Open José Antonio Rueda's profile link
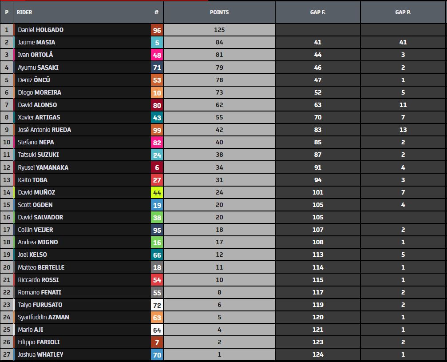The height and width of the screenshot is (362, 447). (44, 130)
